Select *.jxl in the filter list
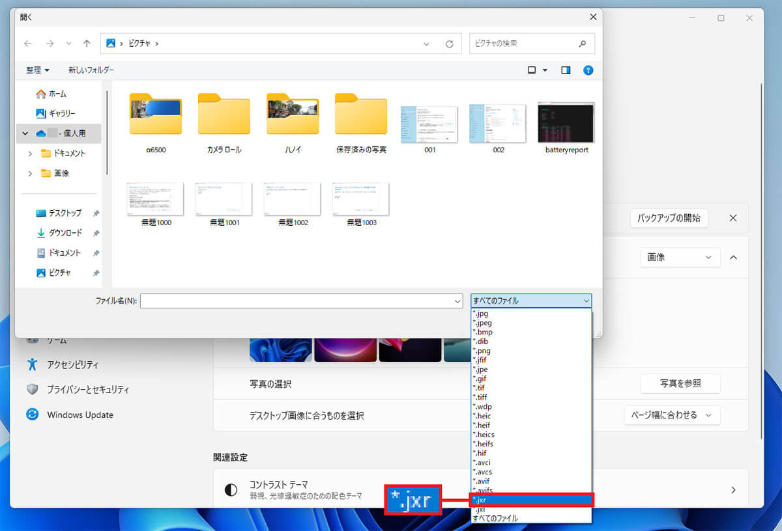This screenshot has height=531, width=782. pos(530,509)
